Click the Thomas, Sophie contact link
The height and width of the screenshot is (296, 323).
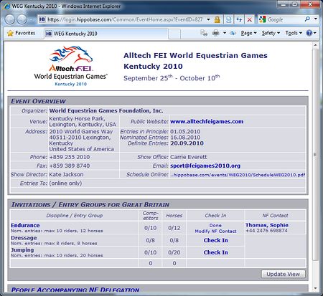click(x=267, y=225)
